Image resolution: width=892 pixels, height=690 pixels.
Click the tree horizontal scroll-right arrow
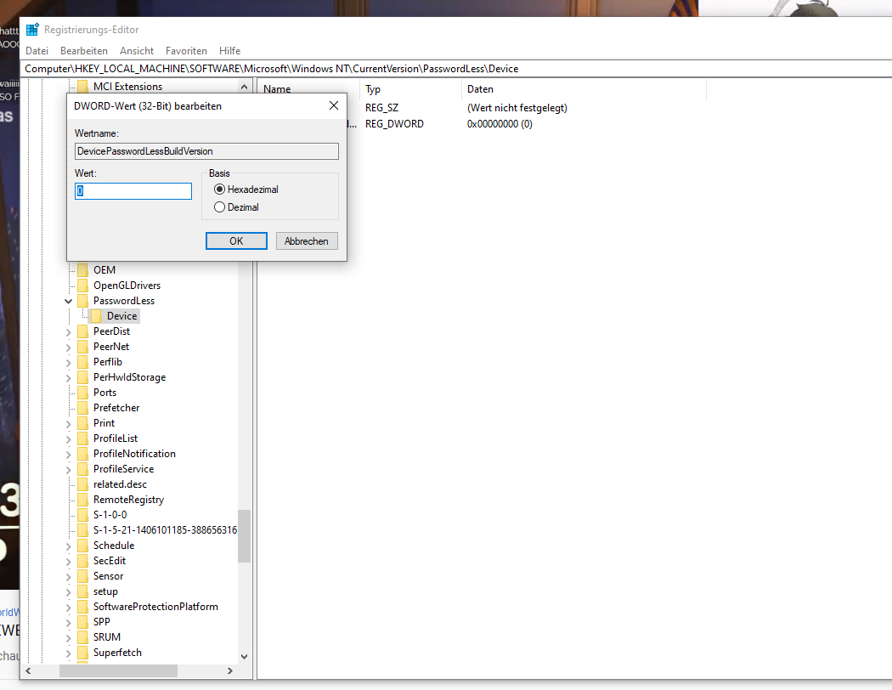click(230, 671)
